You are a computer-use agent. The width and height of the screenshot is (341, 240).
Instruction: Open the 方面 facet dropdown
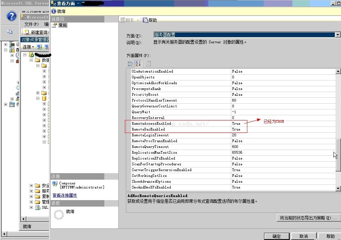[338, 35]
